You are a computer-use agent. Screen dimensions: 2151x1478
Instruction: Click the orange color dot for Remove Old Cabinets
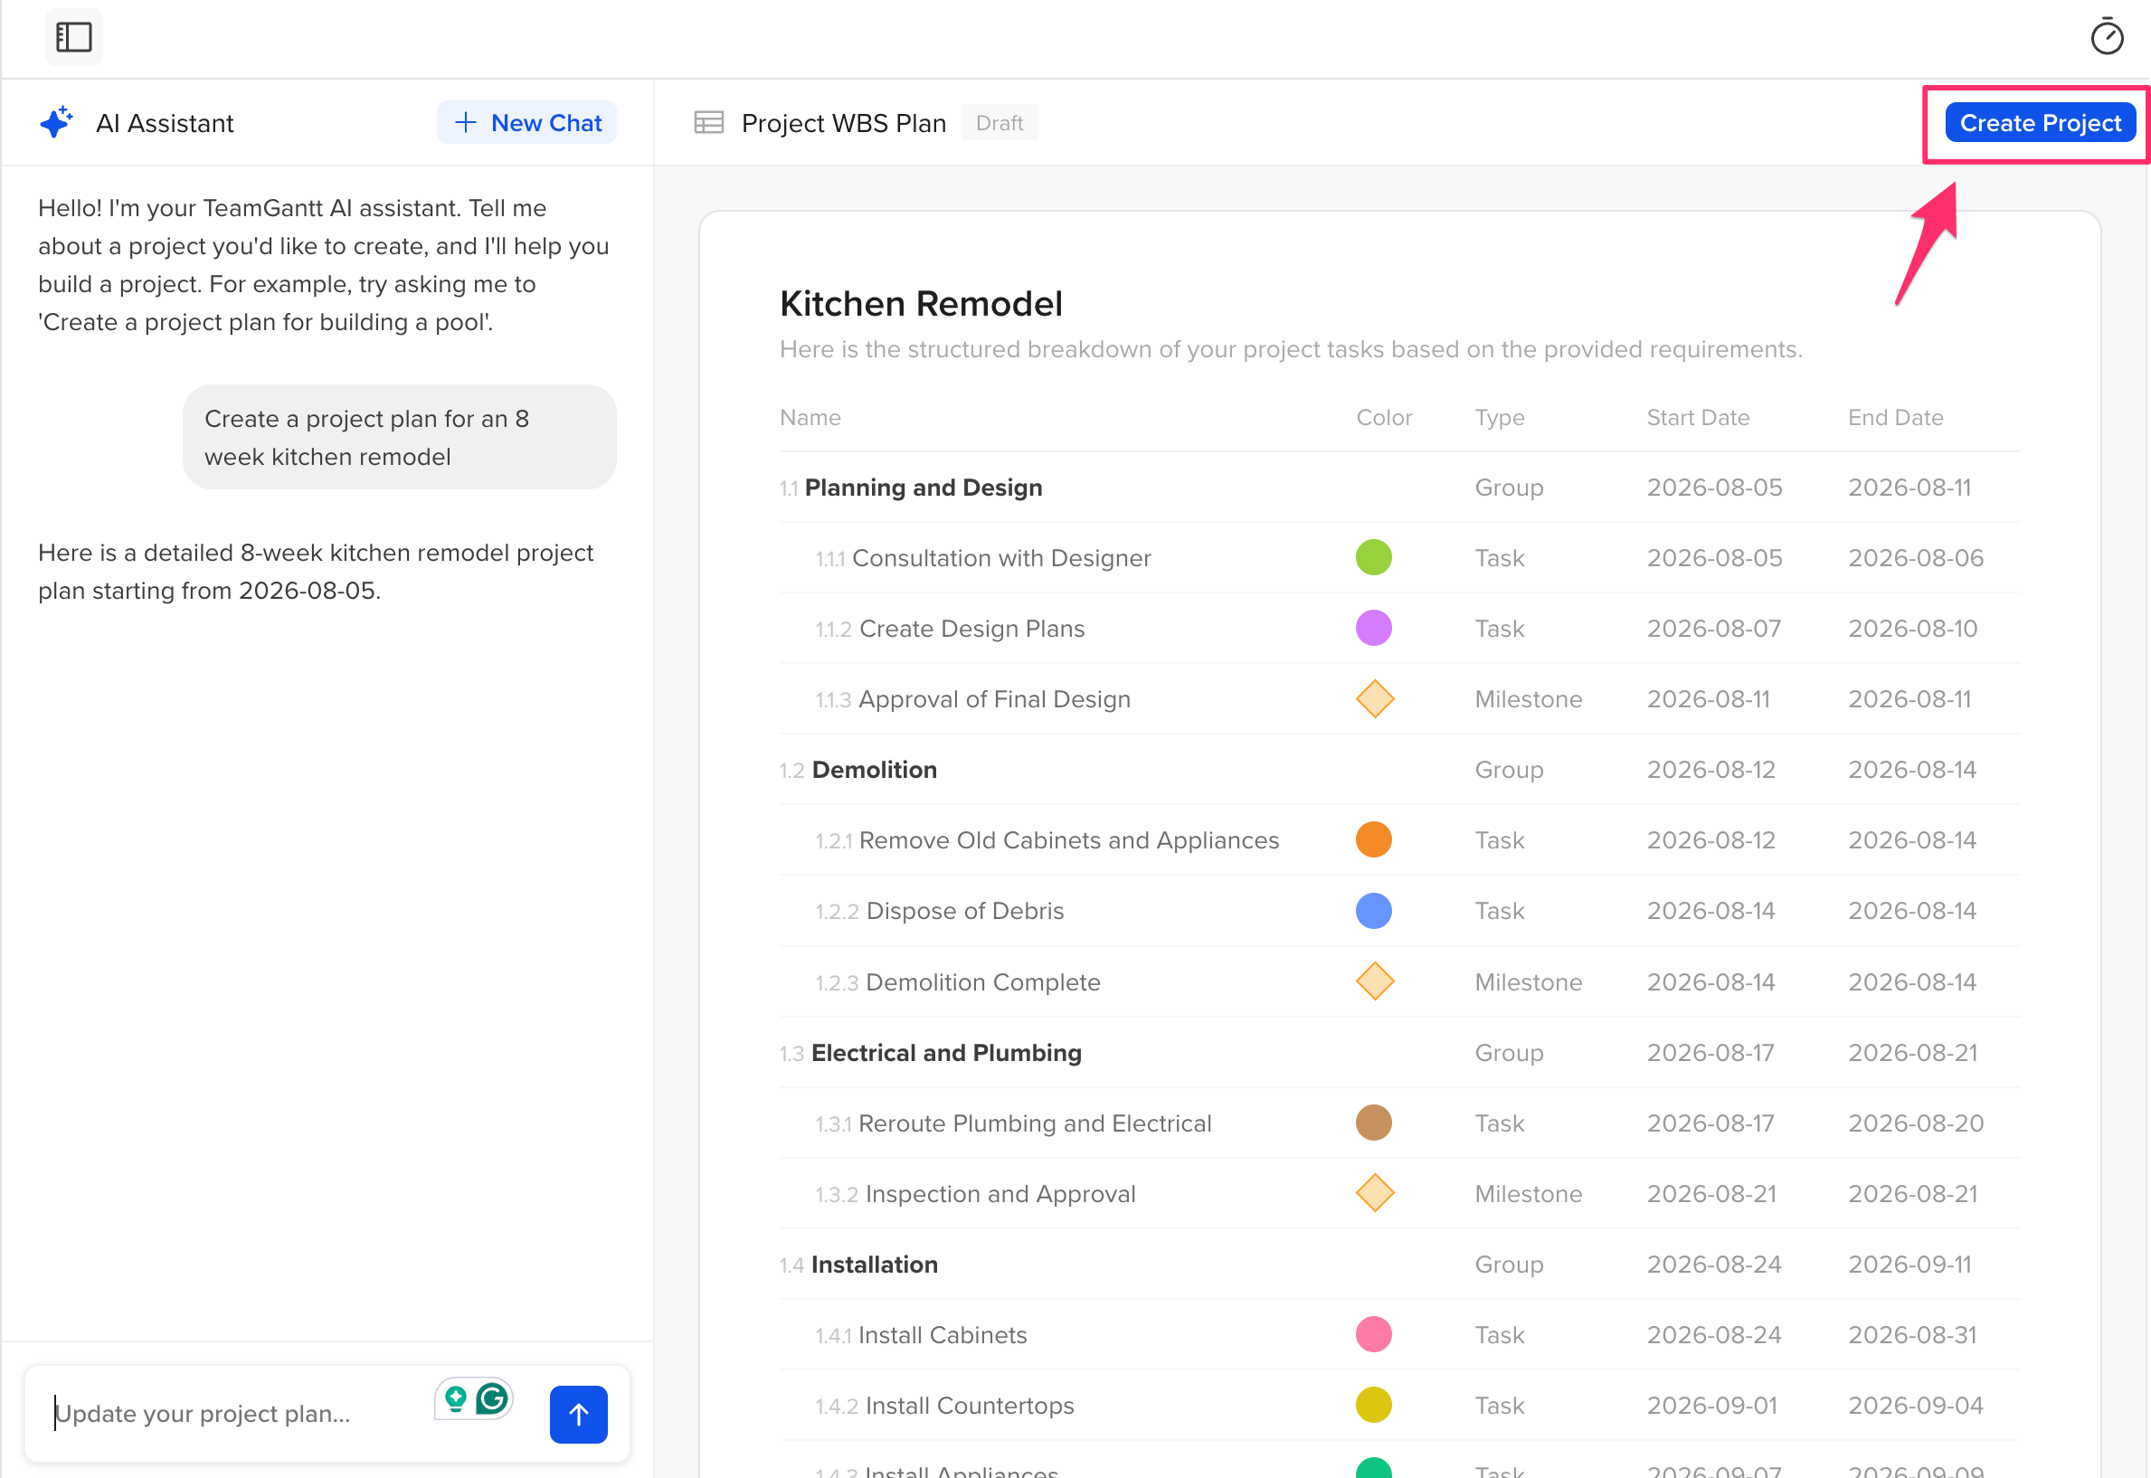pos(1373,840)
